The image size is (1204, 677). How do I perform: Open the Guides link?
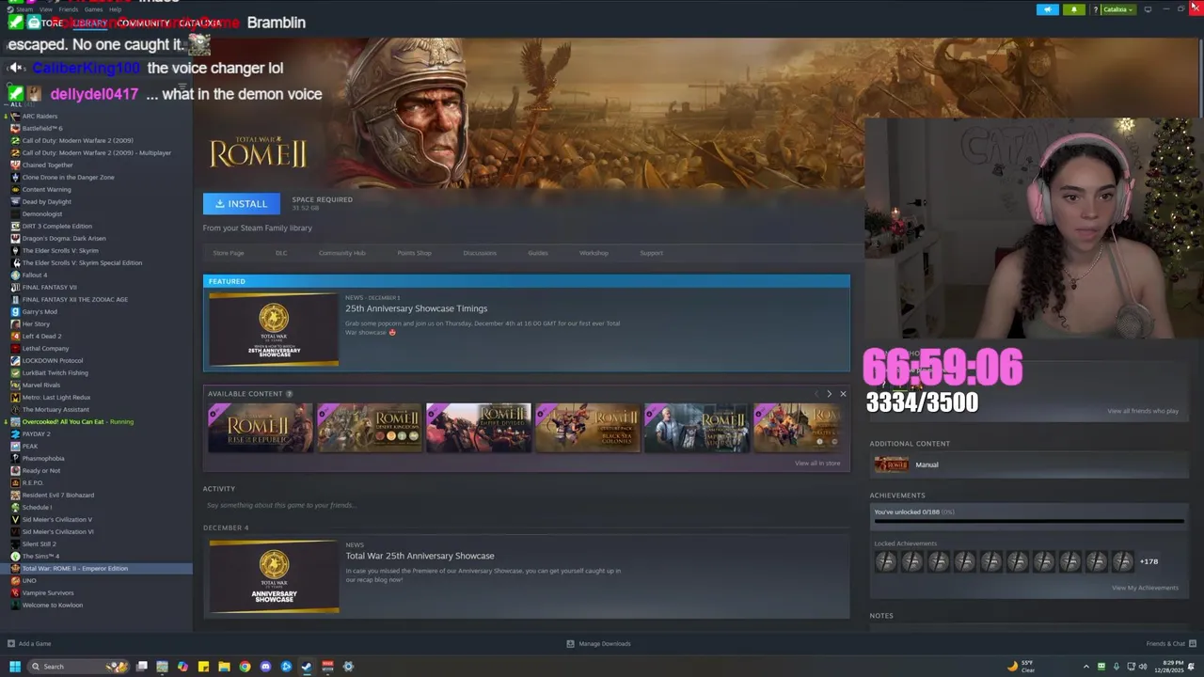[x=538, y=253]
